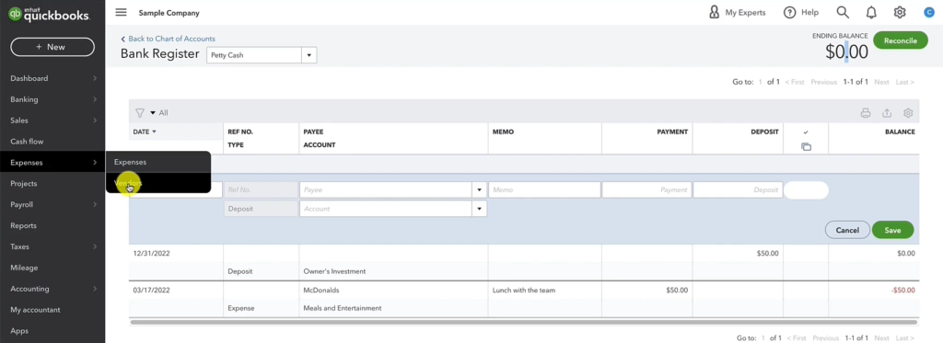Click the Payment amount field

[x=646, y=189]
